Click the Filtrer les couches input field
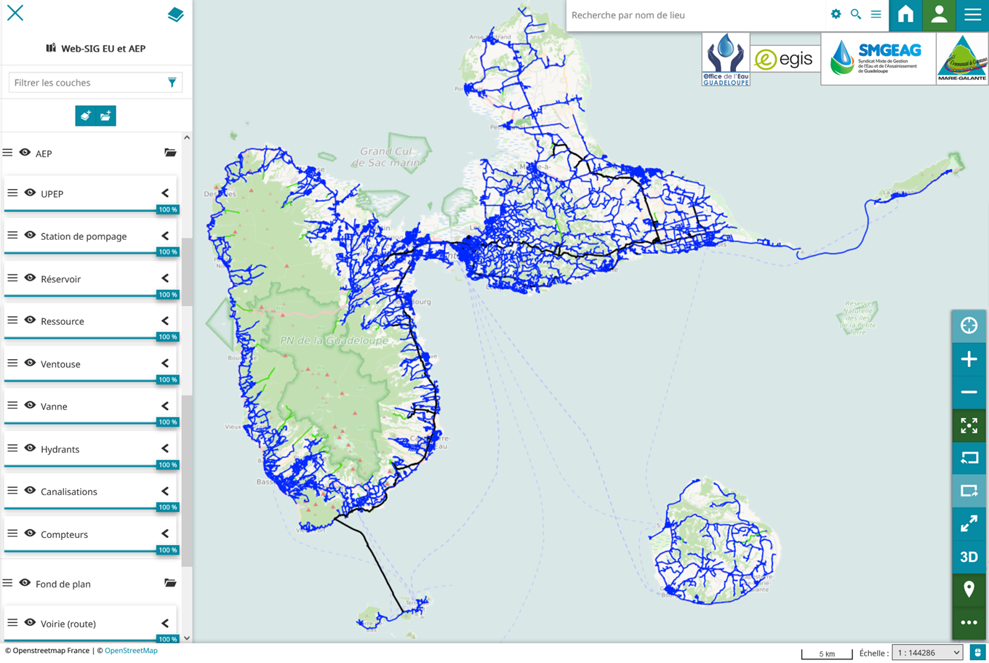 click(87, 83)
